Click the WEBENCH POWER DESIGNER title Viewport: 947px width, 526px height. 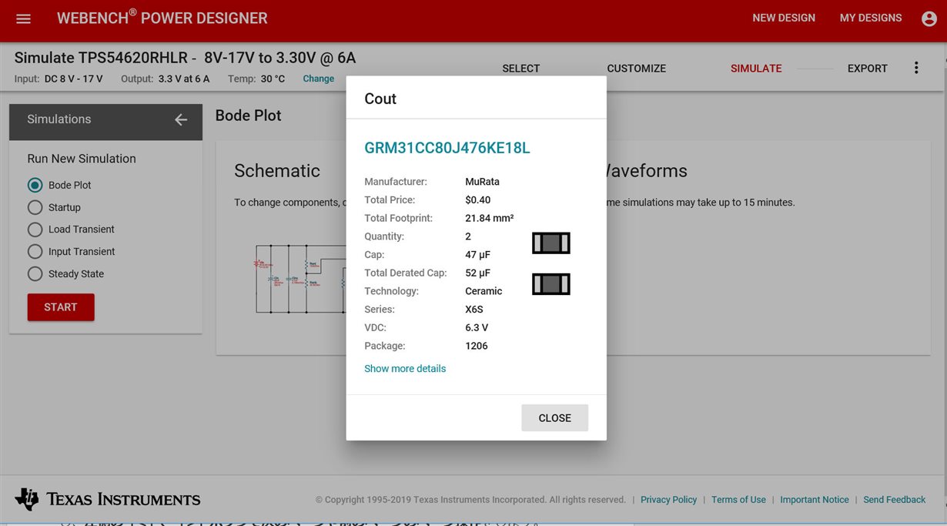click(162, 18)
